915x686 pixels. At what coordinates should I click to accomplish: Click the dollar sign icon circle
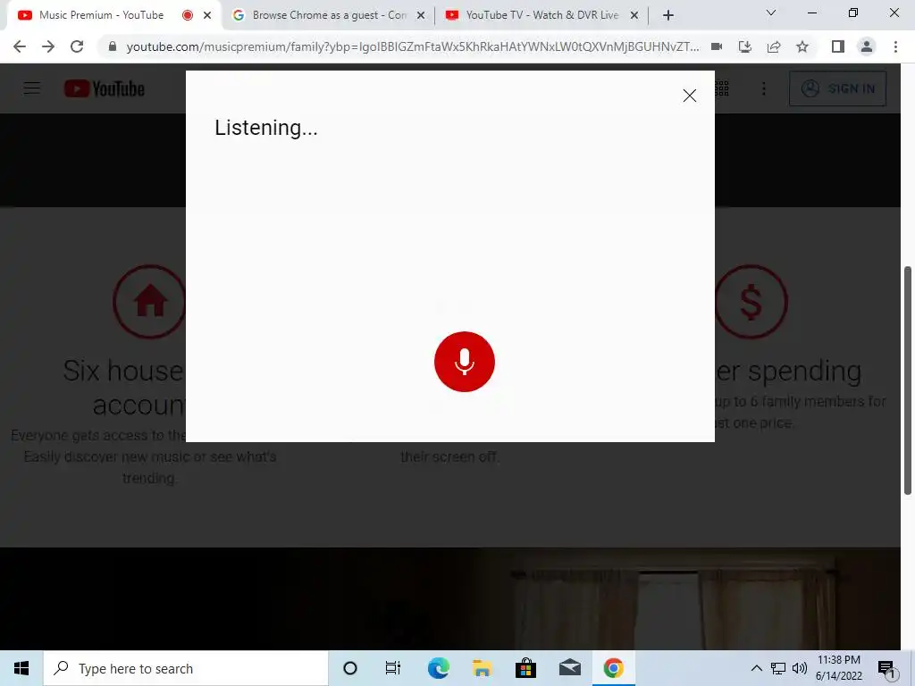pyautogui.click(x=751, y=302)
